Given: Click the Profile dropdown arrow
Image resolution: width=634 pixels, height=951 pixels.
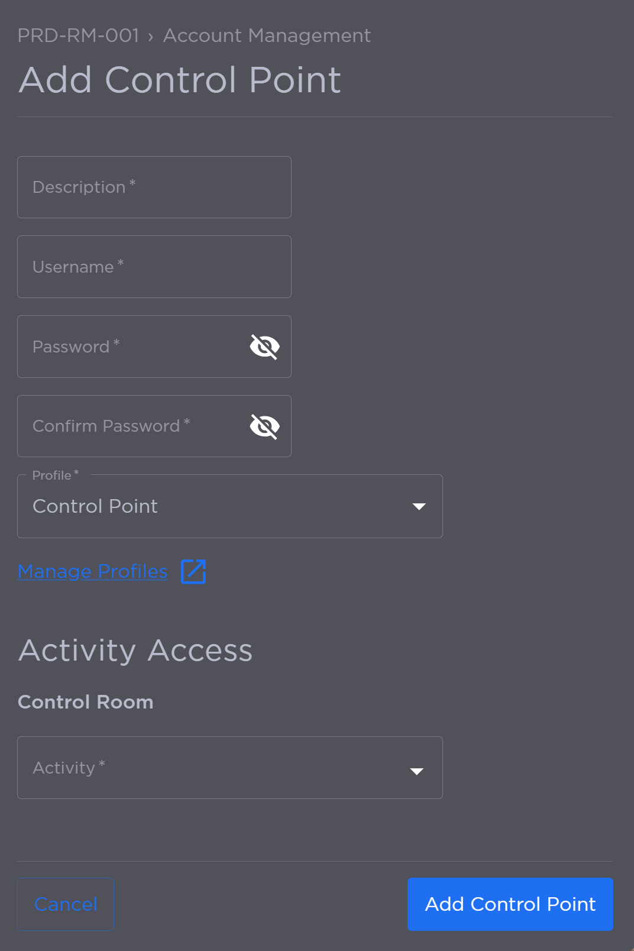Looking at the screenshot, I should [419, 507].
